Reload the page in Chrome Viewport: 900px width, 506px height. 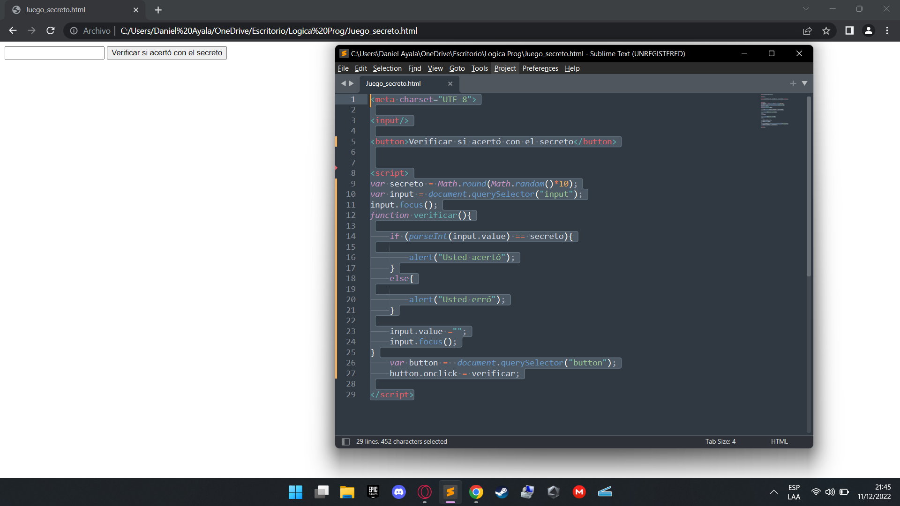(x=51, y=30)
